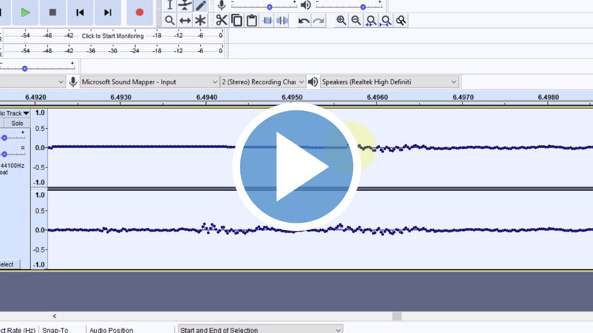The image size is (593, 333).
Task: Select the Time Shift tool
Action: tap(185, 21)
